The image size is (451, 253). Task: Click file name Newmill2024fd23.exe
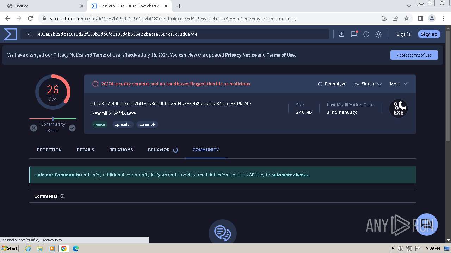(x=113, y=113)
